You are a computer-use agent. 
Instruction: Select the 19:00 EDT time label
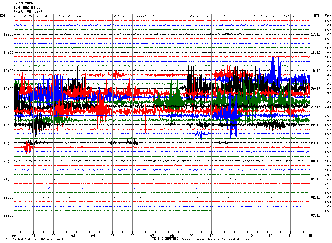pyautogui.click(x=8, y=143)
